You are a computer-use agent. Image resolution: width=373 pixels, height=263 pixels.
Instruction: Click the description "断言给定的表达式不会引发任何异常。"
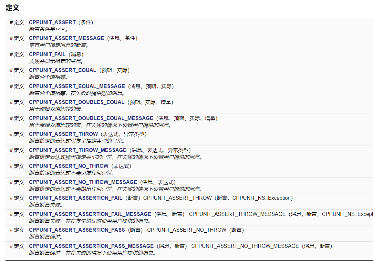point(72,173)
